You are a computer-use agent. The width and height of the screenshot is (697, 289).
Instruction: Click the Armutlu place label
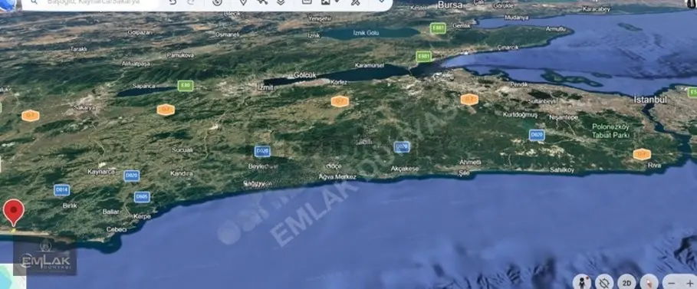[x=555, y=29]
